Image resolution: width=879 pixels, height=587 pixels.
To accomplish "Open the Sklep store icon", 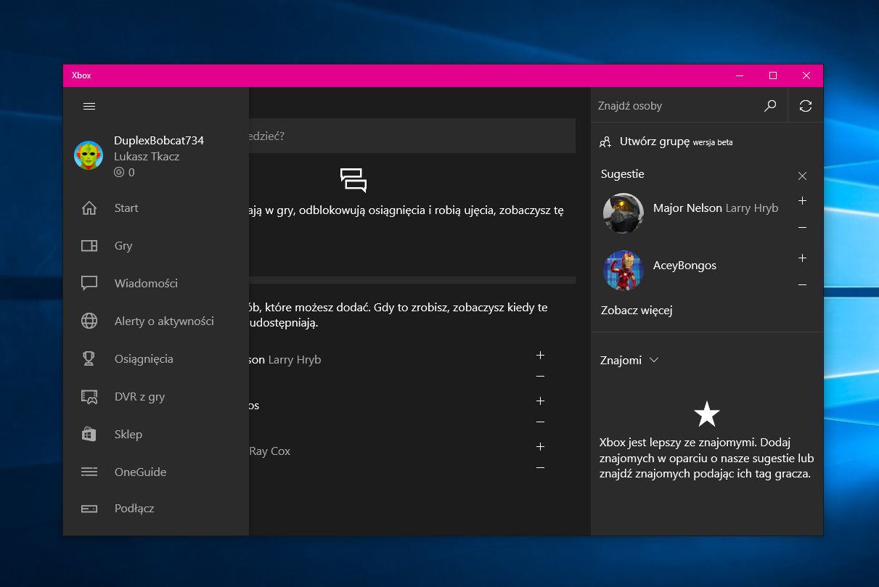I will (89, 434).
